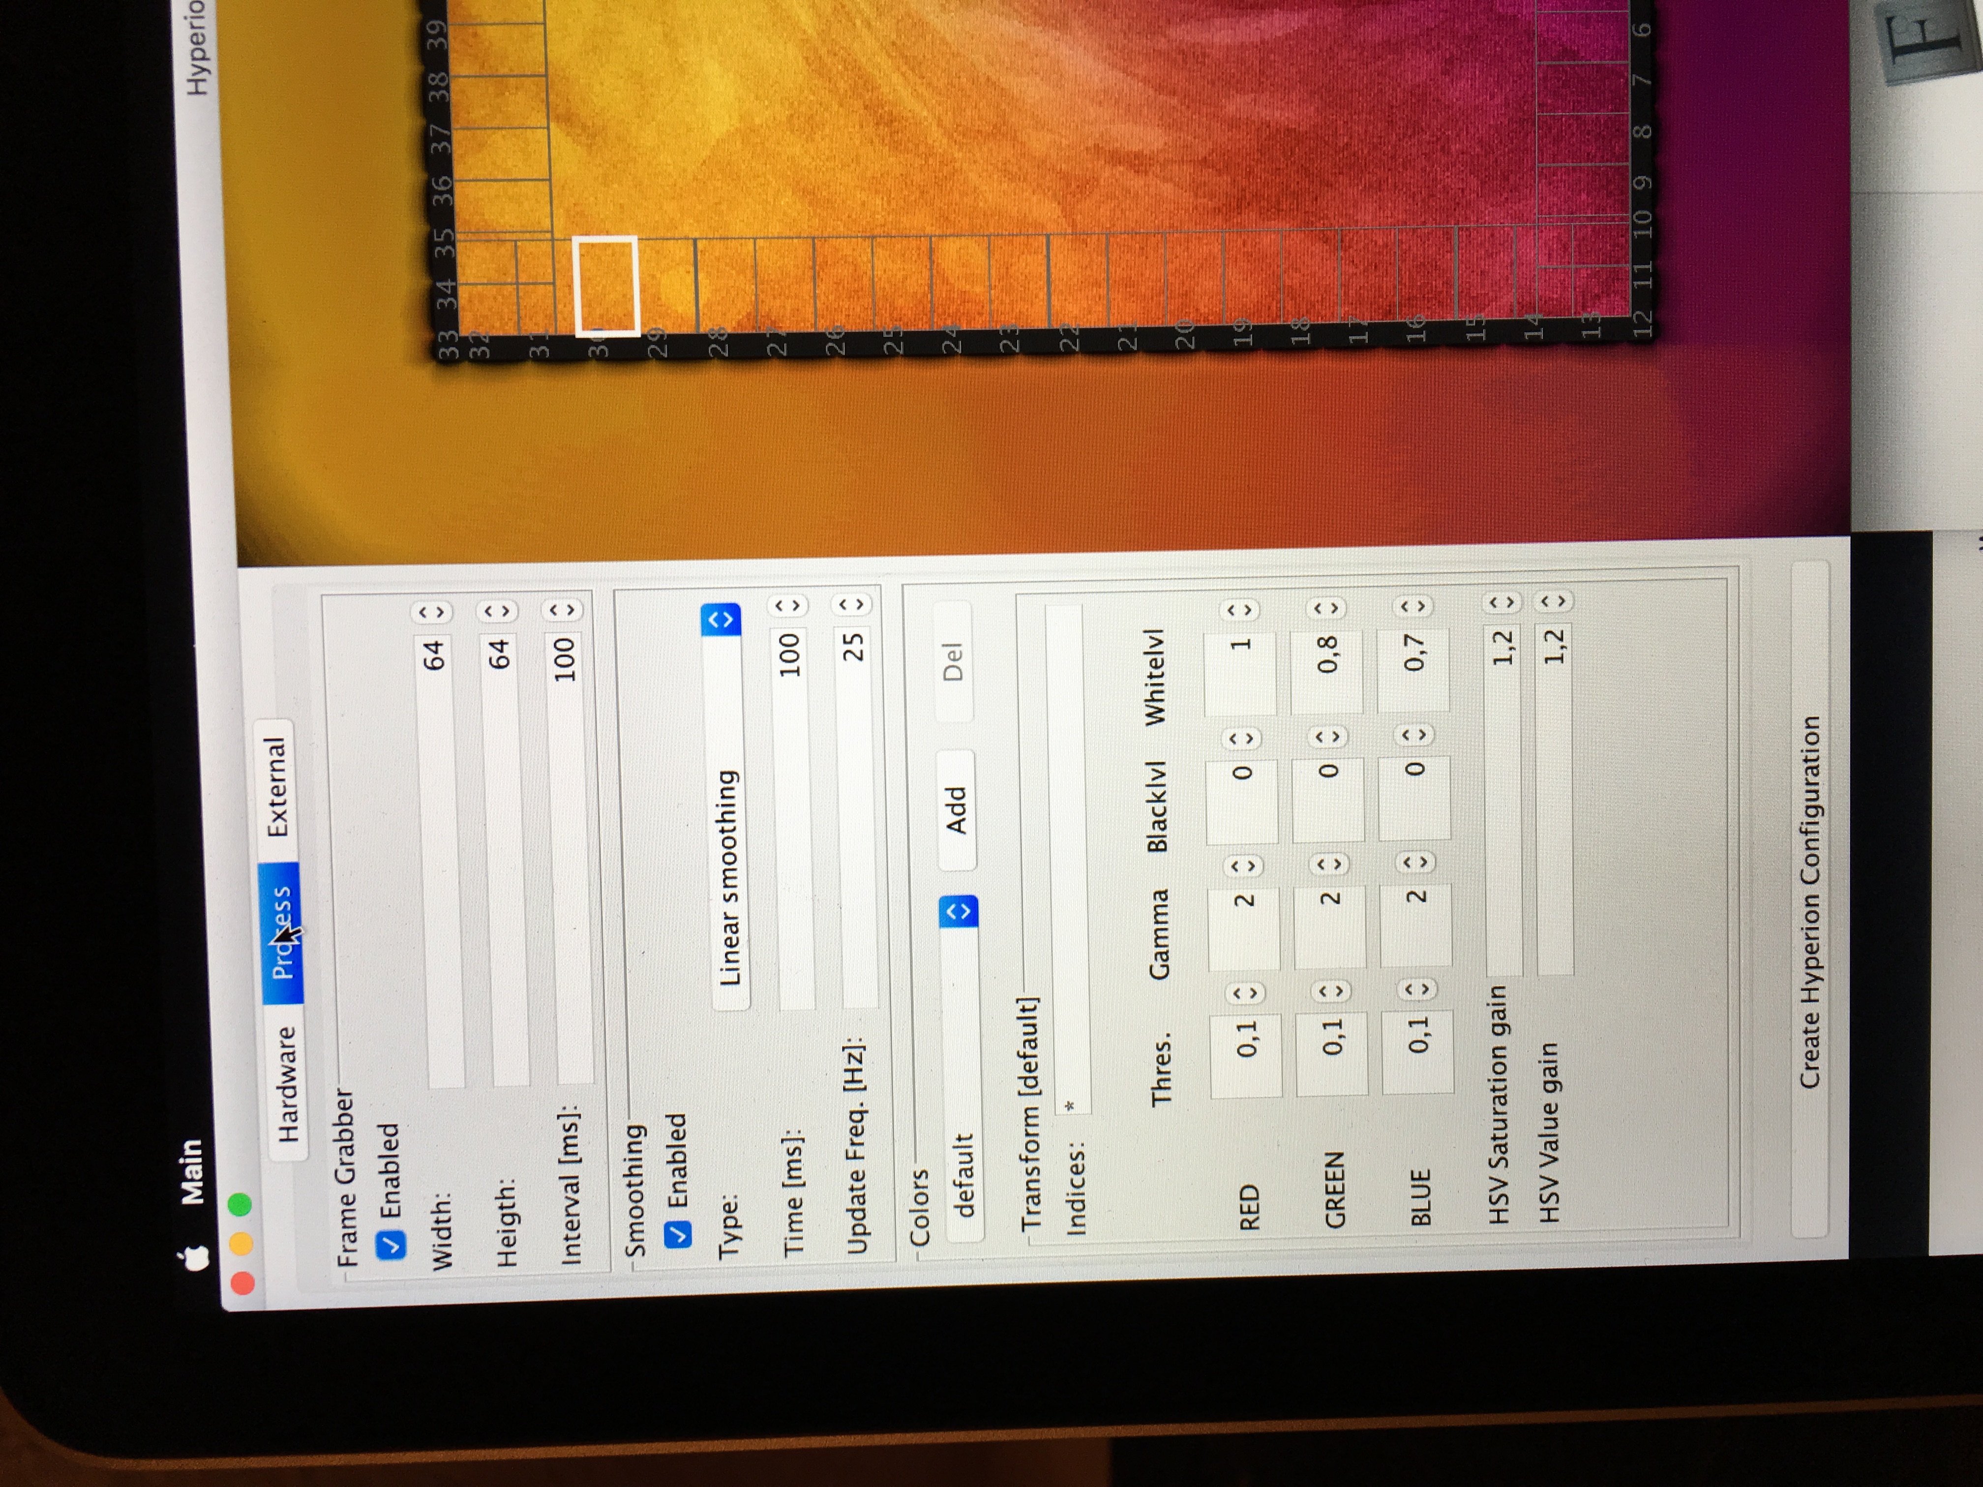The height and width of the screenshot is (1487, 1983).
Task: Click the Indices input field
Action: tap(1069, 861)
